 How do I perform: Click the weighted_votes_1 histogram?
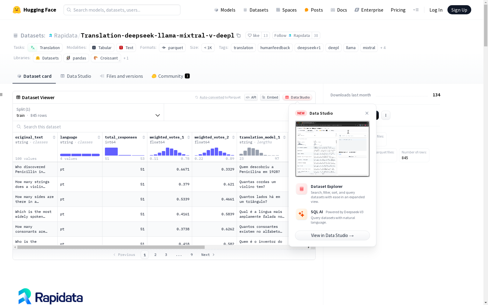170,152
